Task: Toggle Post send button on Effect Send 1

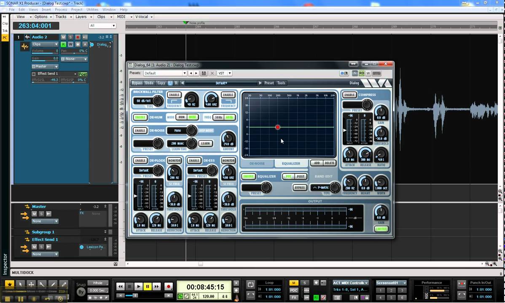Action: point(83,74)
